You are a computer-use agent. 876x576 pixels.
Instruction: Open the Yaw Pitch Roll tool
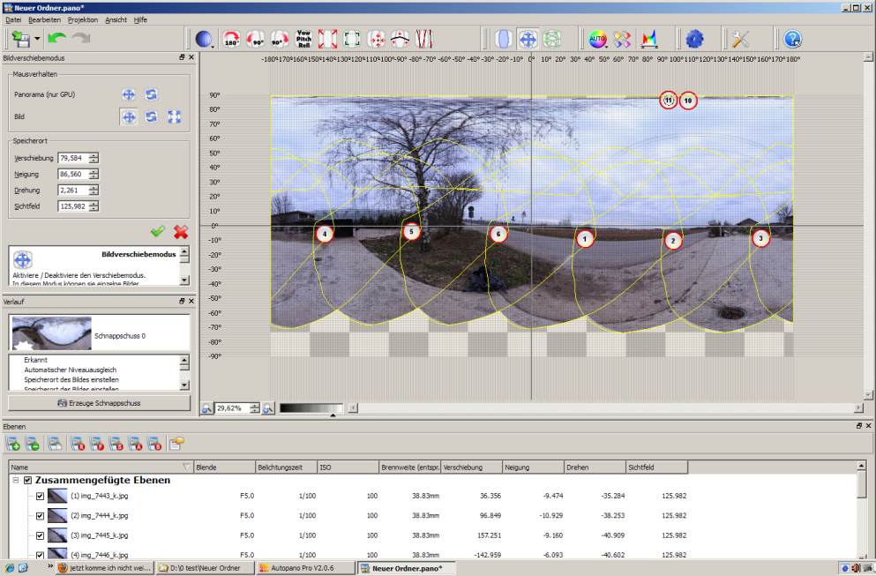pos(303,39)
